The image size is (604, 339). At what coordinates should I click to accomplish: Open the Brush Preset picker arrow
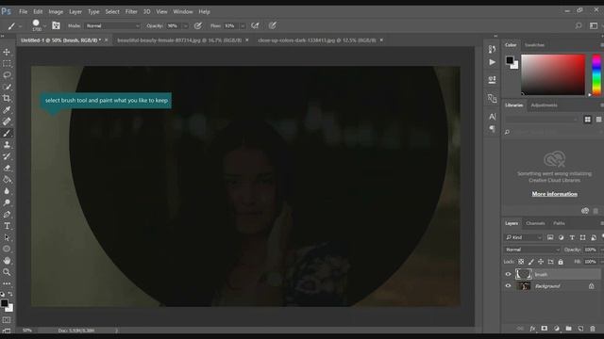tap(44, 25)
